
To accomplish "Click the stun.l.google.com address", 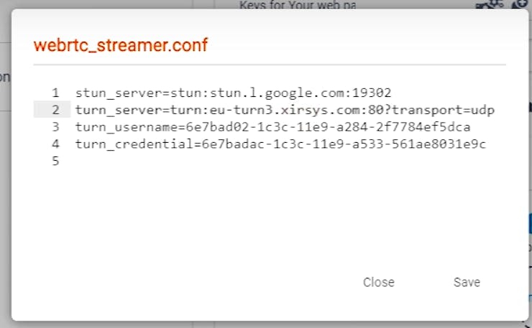I will tap(277, 93).
